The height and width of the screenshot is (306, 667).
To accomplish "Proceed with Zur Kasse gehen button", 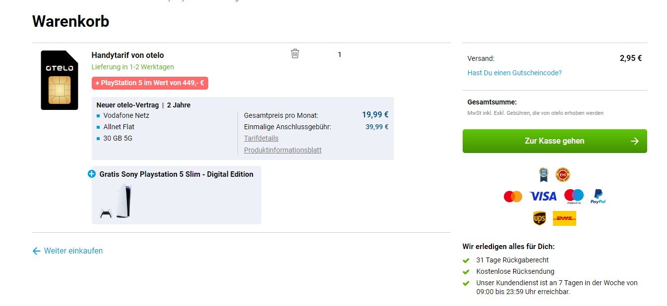I will tap(554, 141).
